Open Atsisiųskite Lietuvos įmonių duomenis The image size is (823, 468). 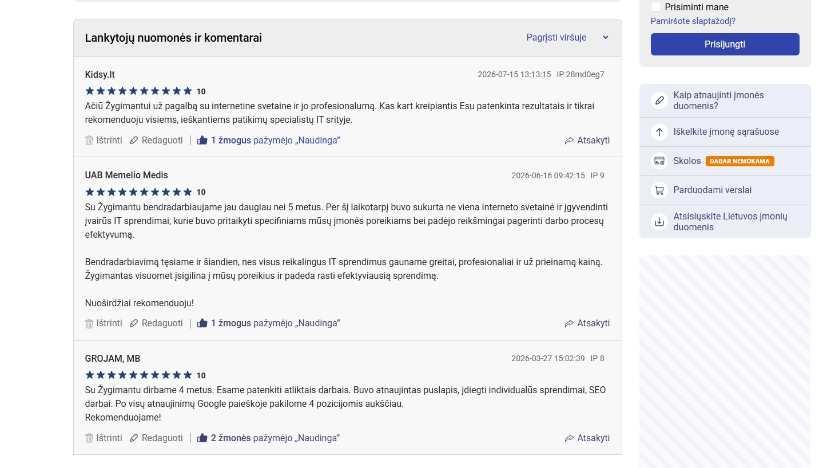[730, 222]
